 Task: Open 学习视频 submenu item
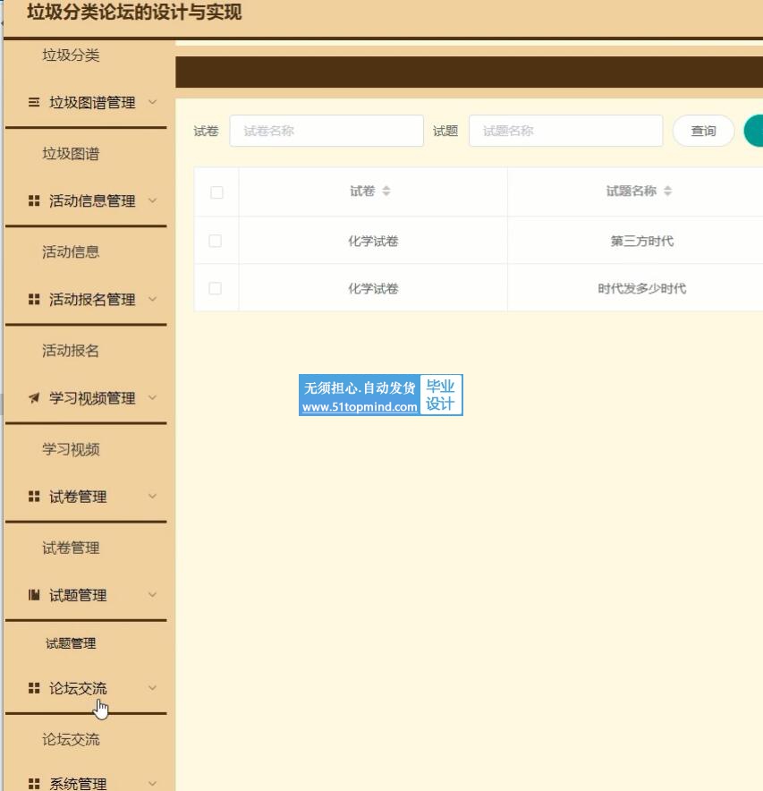point(71,449)
